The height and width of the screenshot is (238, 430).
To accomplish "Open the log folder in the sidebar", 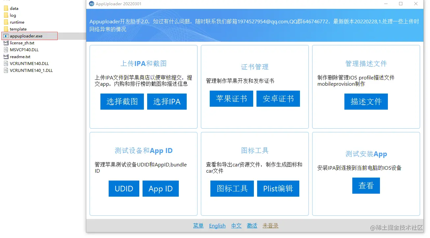I will pyautogui.click(x=12, y=15).
